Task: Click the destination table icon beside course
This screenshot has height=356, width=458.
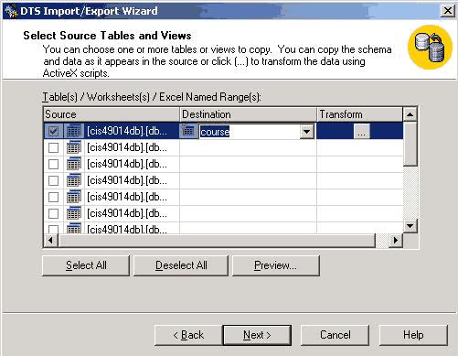Action: [188, 131]
